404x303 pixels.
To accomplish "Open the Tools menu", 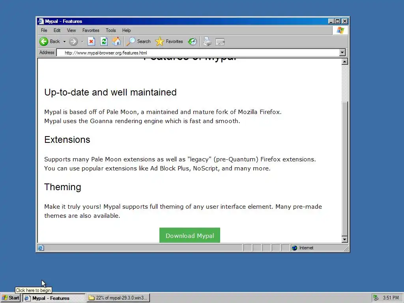I will (111, 30).
